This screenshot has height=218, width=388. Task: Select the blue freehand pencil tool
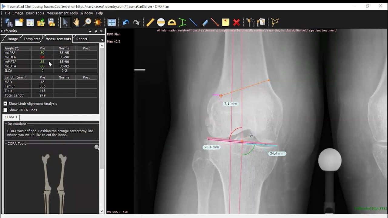pos(205,22)
